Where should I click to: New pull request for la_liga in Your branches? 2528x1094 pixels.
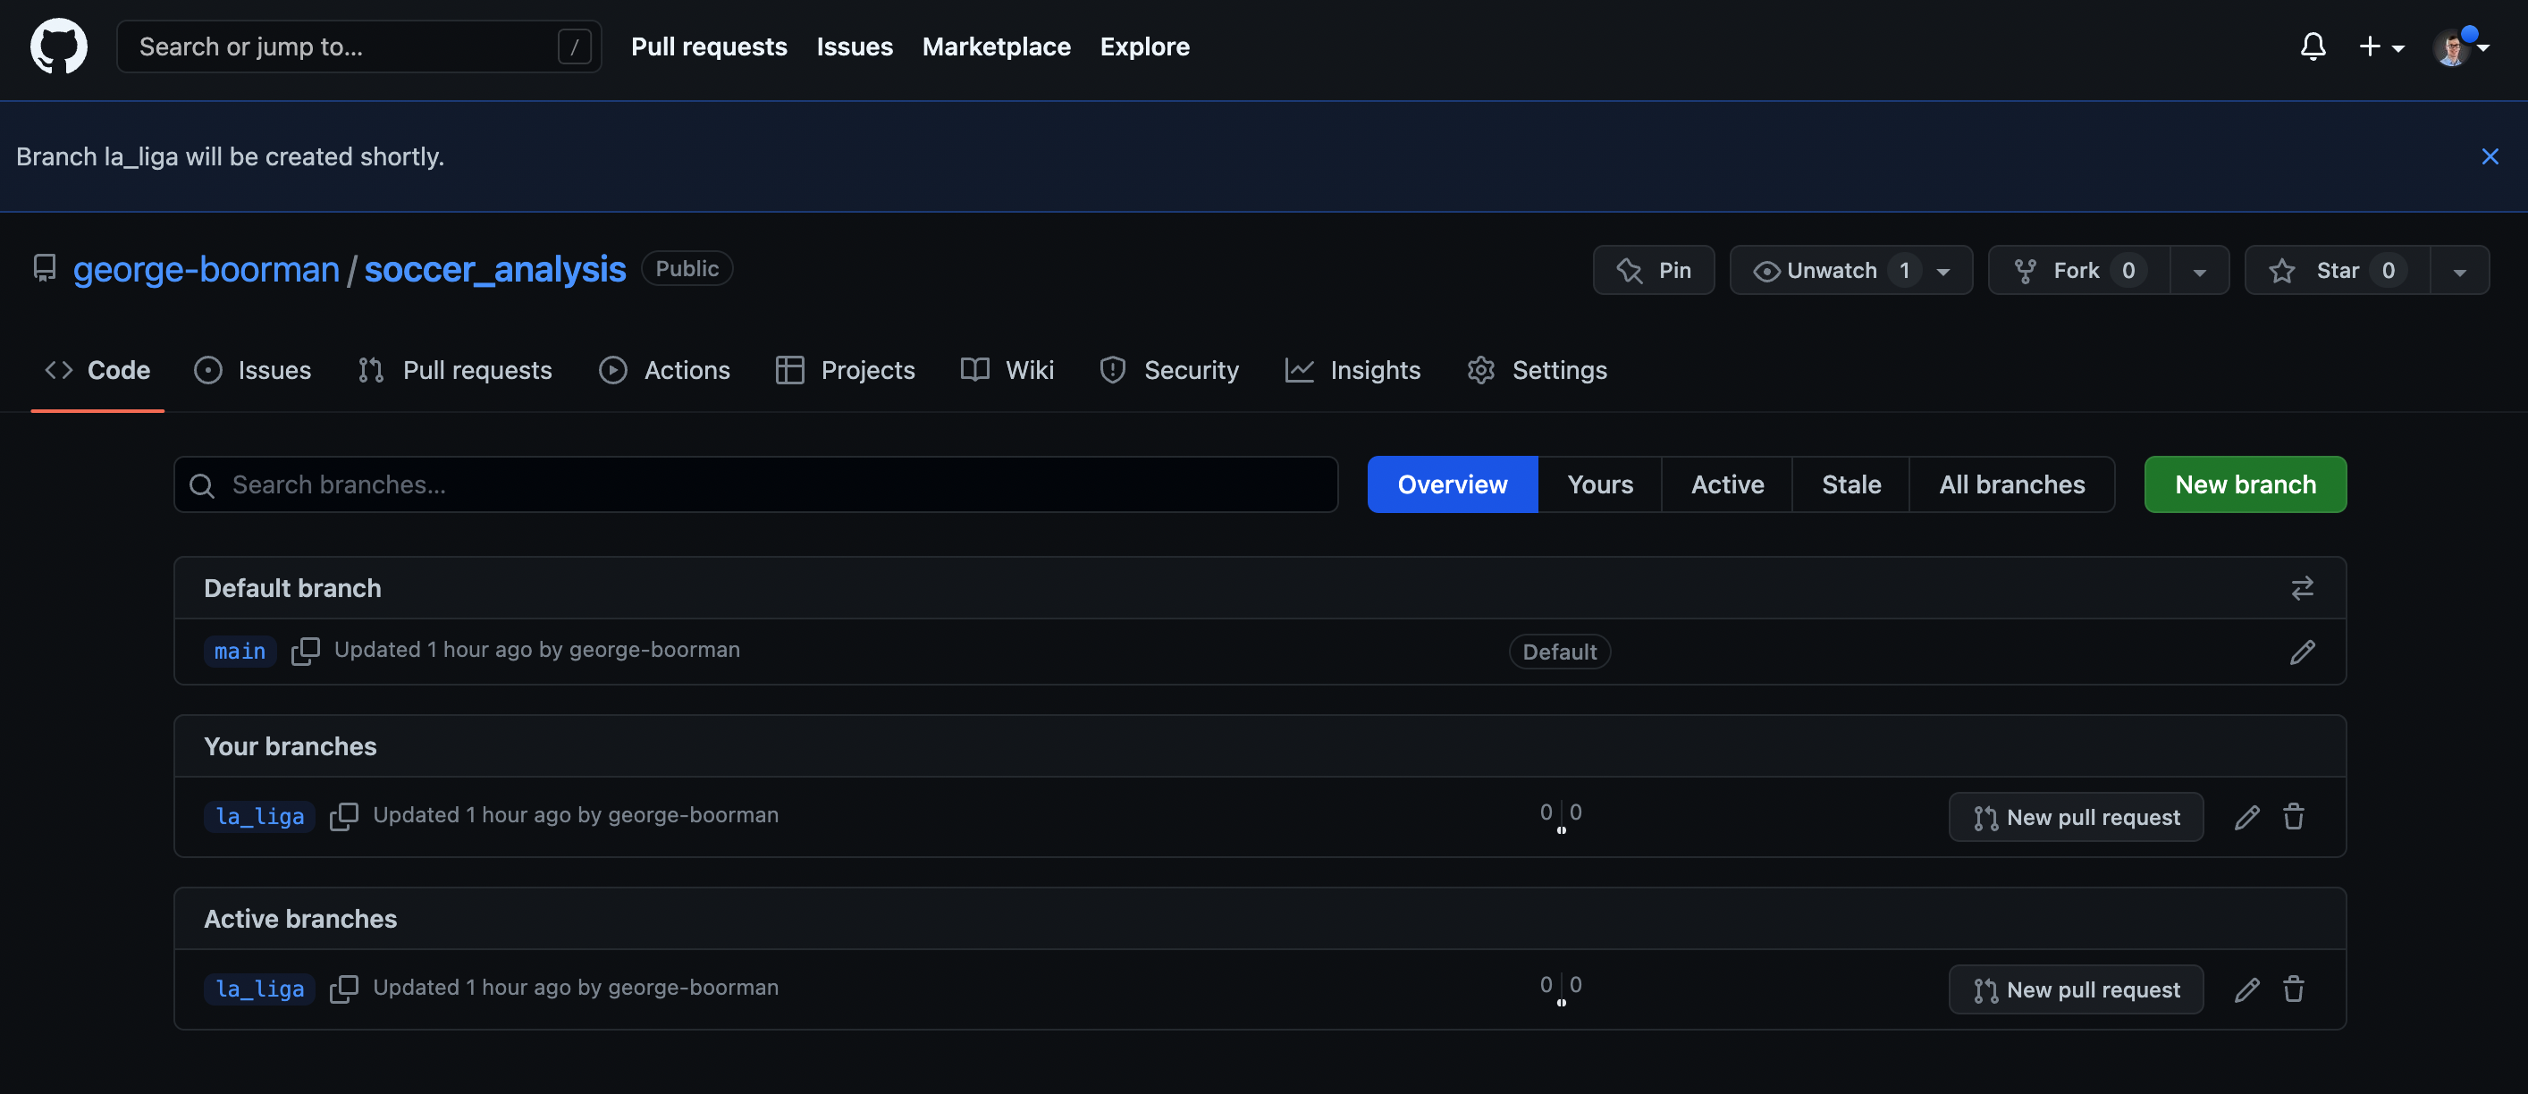coord(2076,817)
